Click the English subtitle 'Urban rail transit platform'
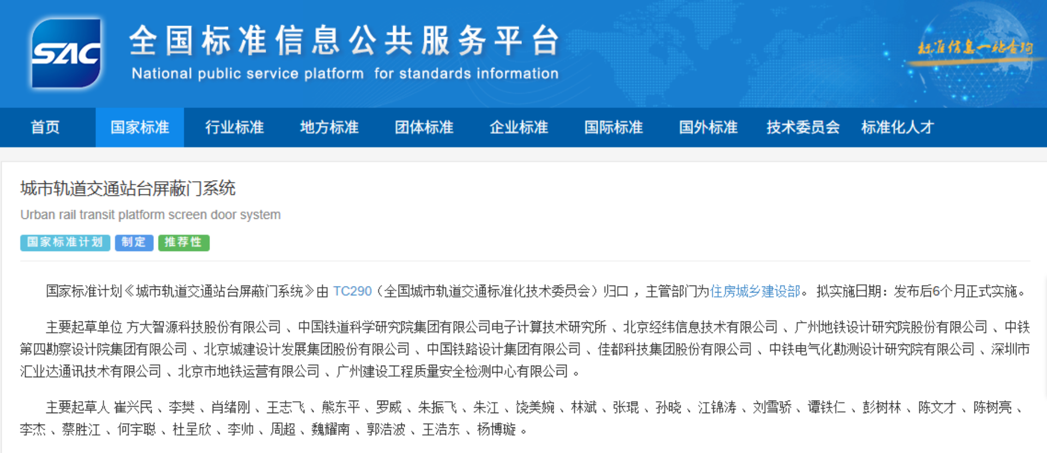This screenshot has width=1047, height=453. (151, 215)
